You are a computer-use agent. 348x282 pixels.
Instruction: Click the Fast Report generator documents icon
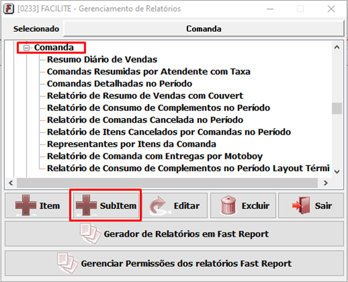click(x=89, y=234)
